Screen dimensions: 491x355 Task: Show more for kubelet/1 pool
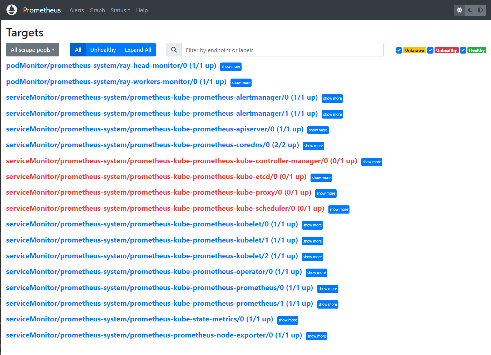click(x=313, y=241)
